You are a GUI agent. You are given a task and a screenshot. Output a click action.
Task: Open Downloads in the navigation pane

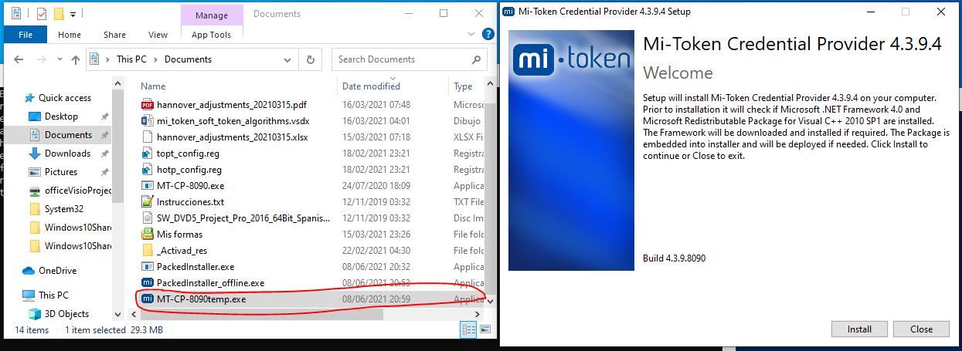click(67, 154)
